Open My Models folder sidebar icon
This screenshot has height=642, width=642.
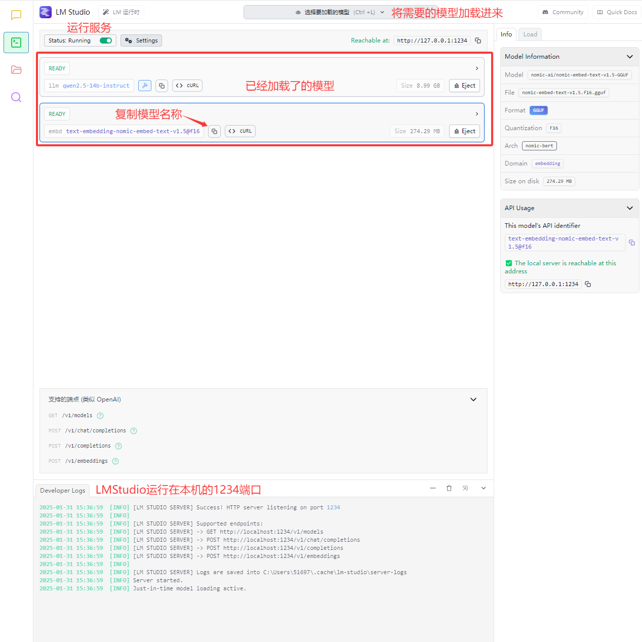click(16, 70)
